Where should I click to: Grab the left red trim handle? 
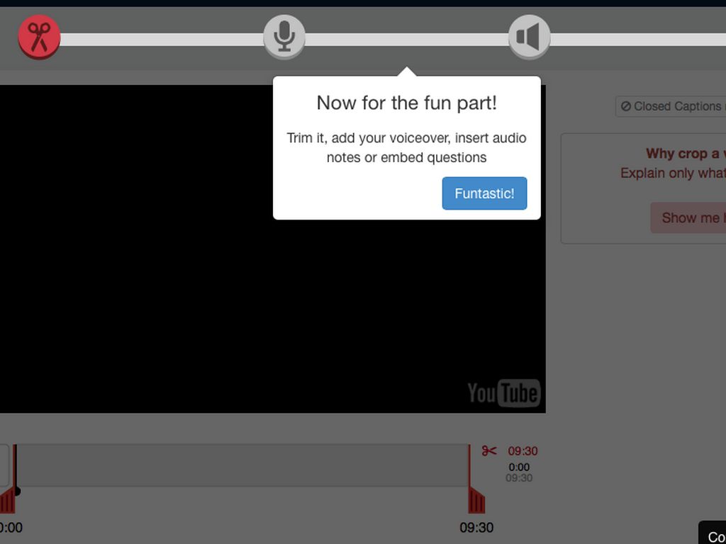pos(7,500)
